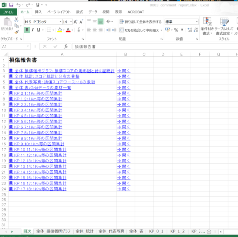Align text left
The height and width of the screenshot is (237, 238).
point(89,30)
